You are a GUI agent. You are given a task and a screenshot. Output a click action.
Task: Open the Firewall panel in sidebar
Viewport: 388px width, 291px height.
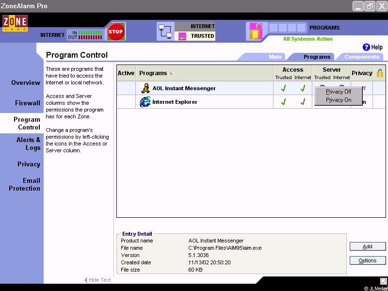coord(28,103)
